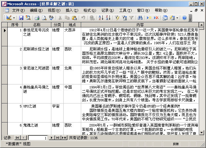The width and height of the screenshot is (206, 148).
Task: Click the Delete Record toolbar icon
Action: (156, 18)
